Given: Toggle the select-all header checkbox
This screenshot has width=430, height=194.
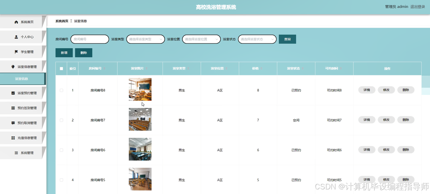Looking at the screenshot, I should (x=62, y=69).
